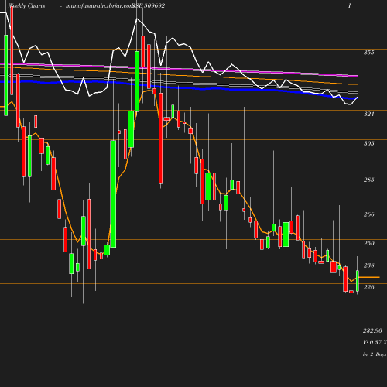Click the 232.90 closing price value

tap(372, 330)
